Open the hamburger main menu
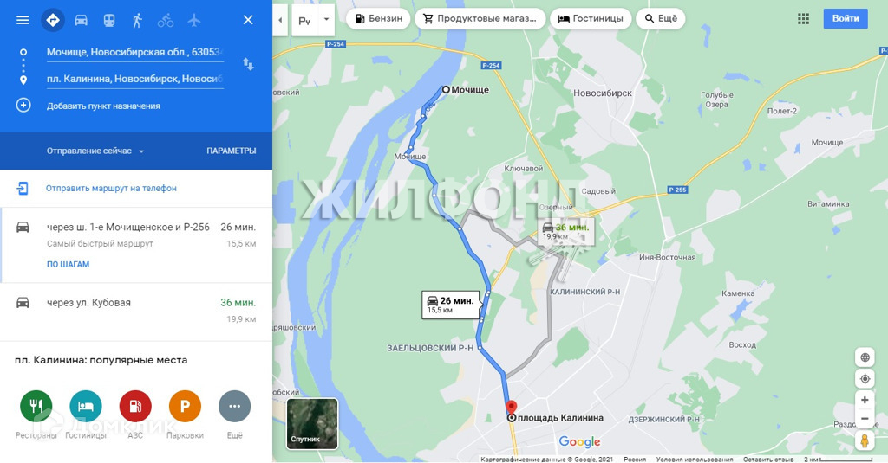Screen dimensions: 888x463 pos(23,21)
